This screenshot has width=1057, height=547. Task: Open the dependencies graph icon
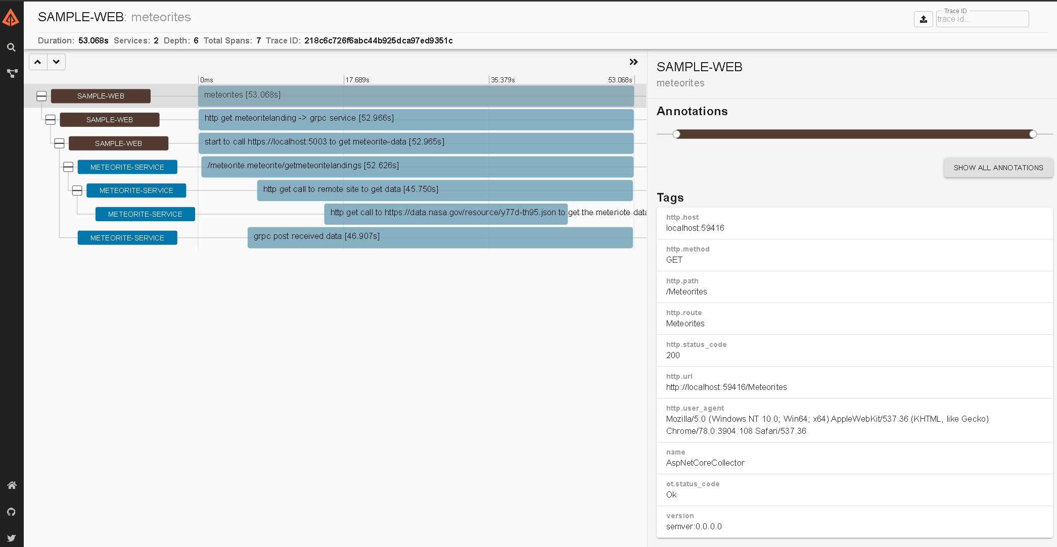[x=12, y=73]
